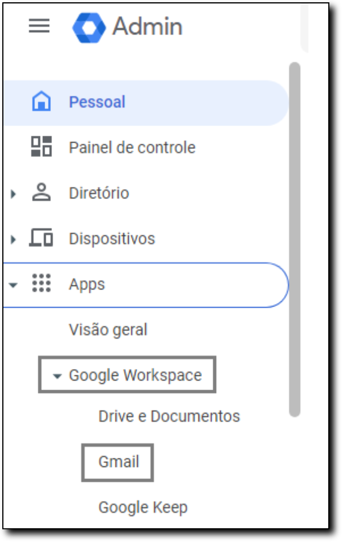Open Drive e Documentos settings
This screenshot has width=343, height=542.
coord(169,416)
